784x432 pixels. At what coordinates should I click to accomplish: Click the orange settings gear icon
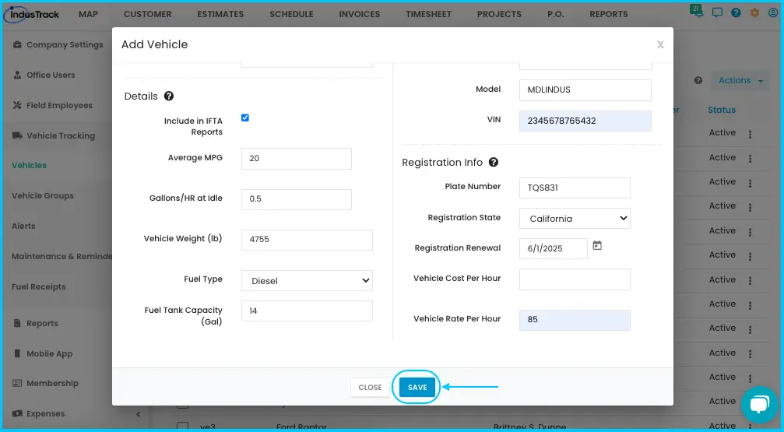(754, 13)
